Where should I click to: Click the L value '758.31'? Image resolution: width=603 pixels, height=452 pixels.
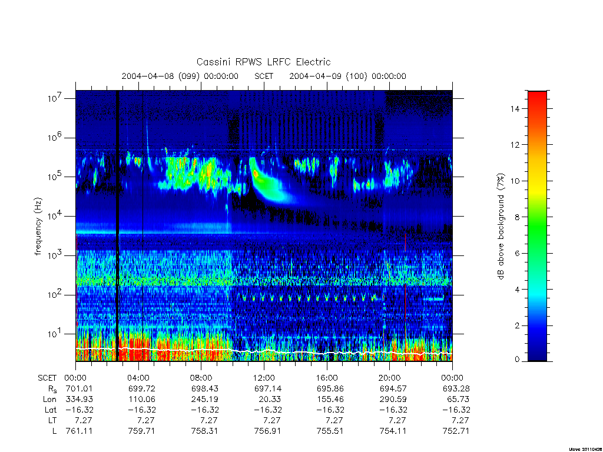[x=204, y=431]
